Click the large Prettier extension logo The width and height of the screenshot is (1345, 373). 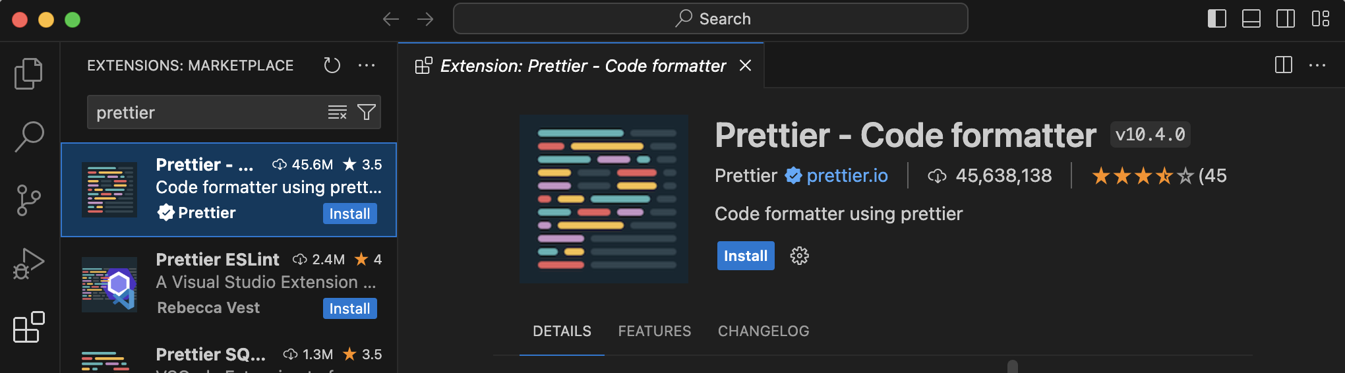(x=604, y=199)
